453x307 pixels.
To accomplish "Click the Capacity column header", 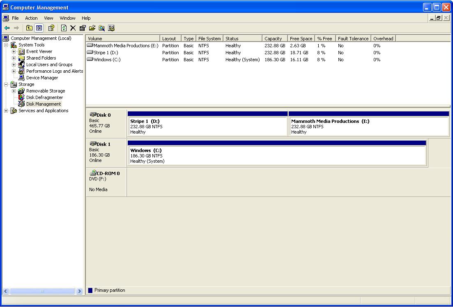I will coord(274,39).
